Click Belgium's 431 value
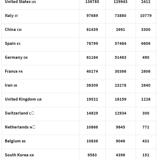The image size is (157, 161). pos(146,141)
